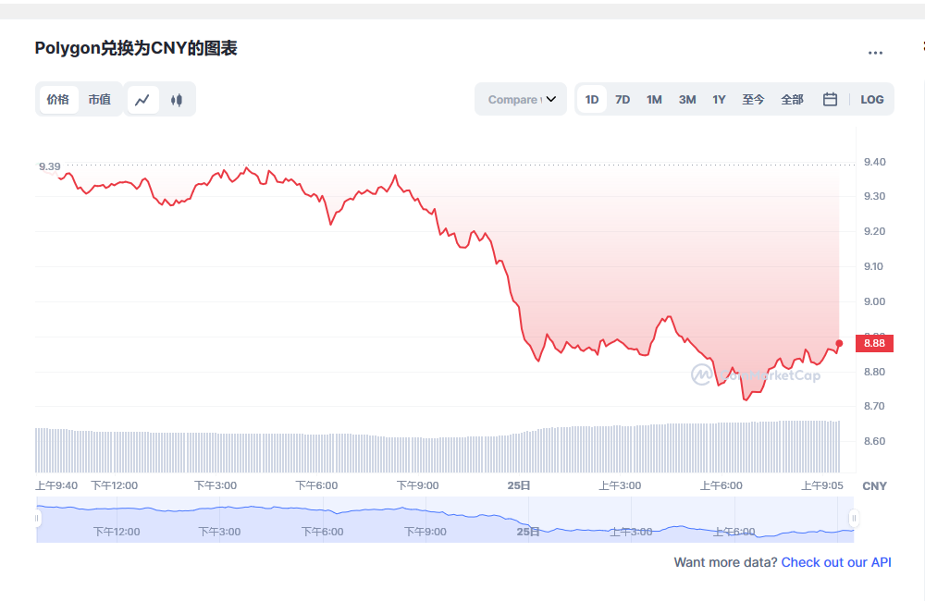
Task: Click the 25日 date label on the main axis
Action: pos(519,485)
